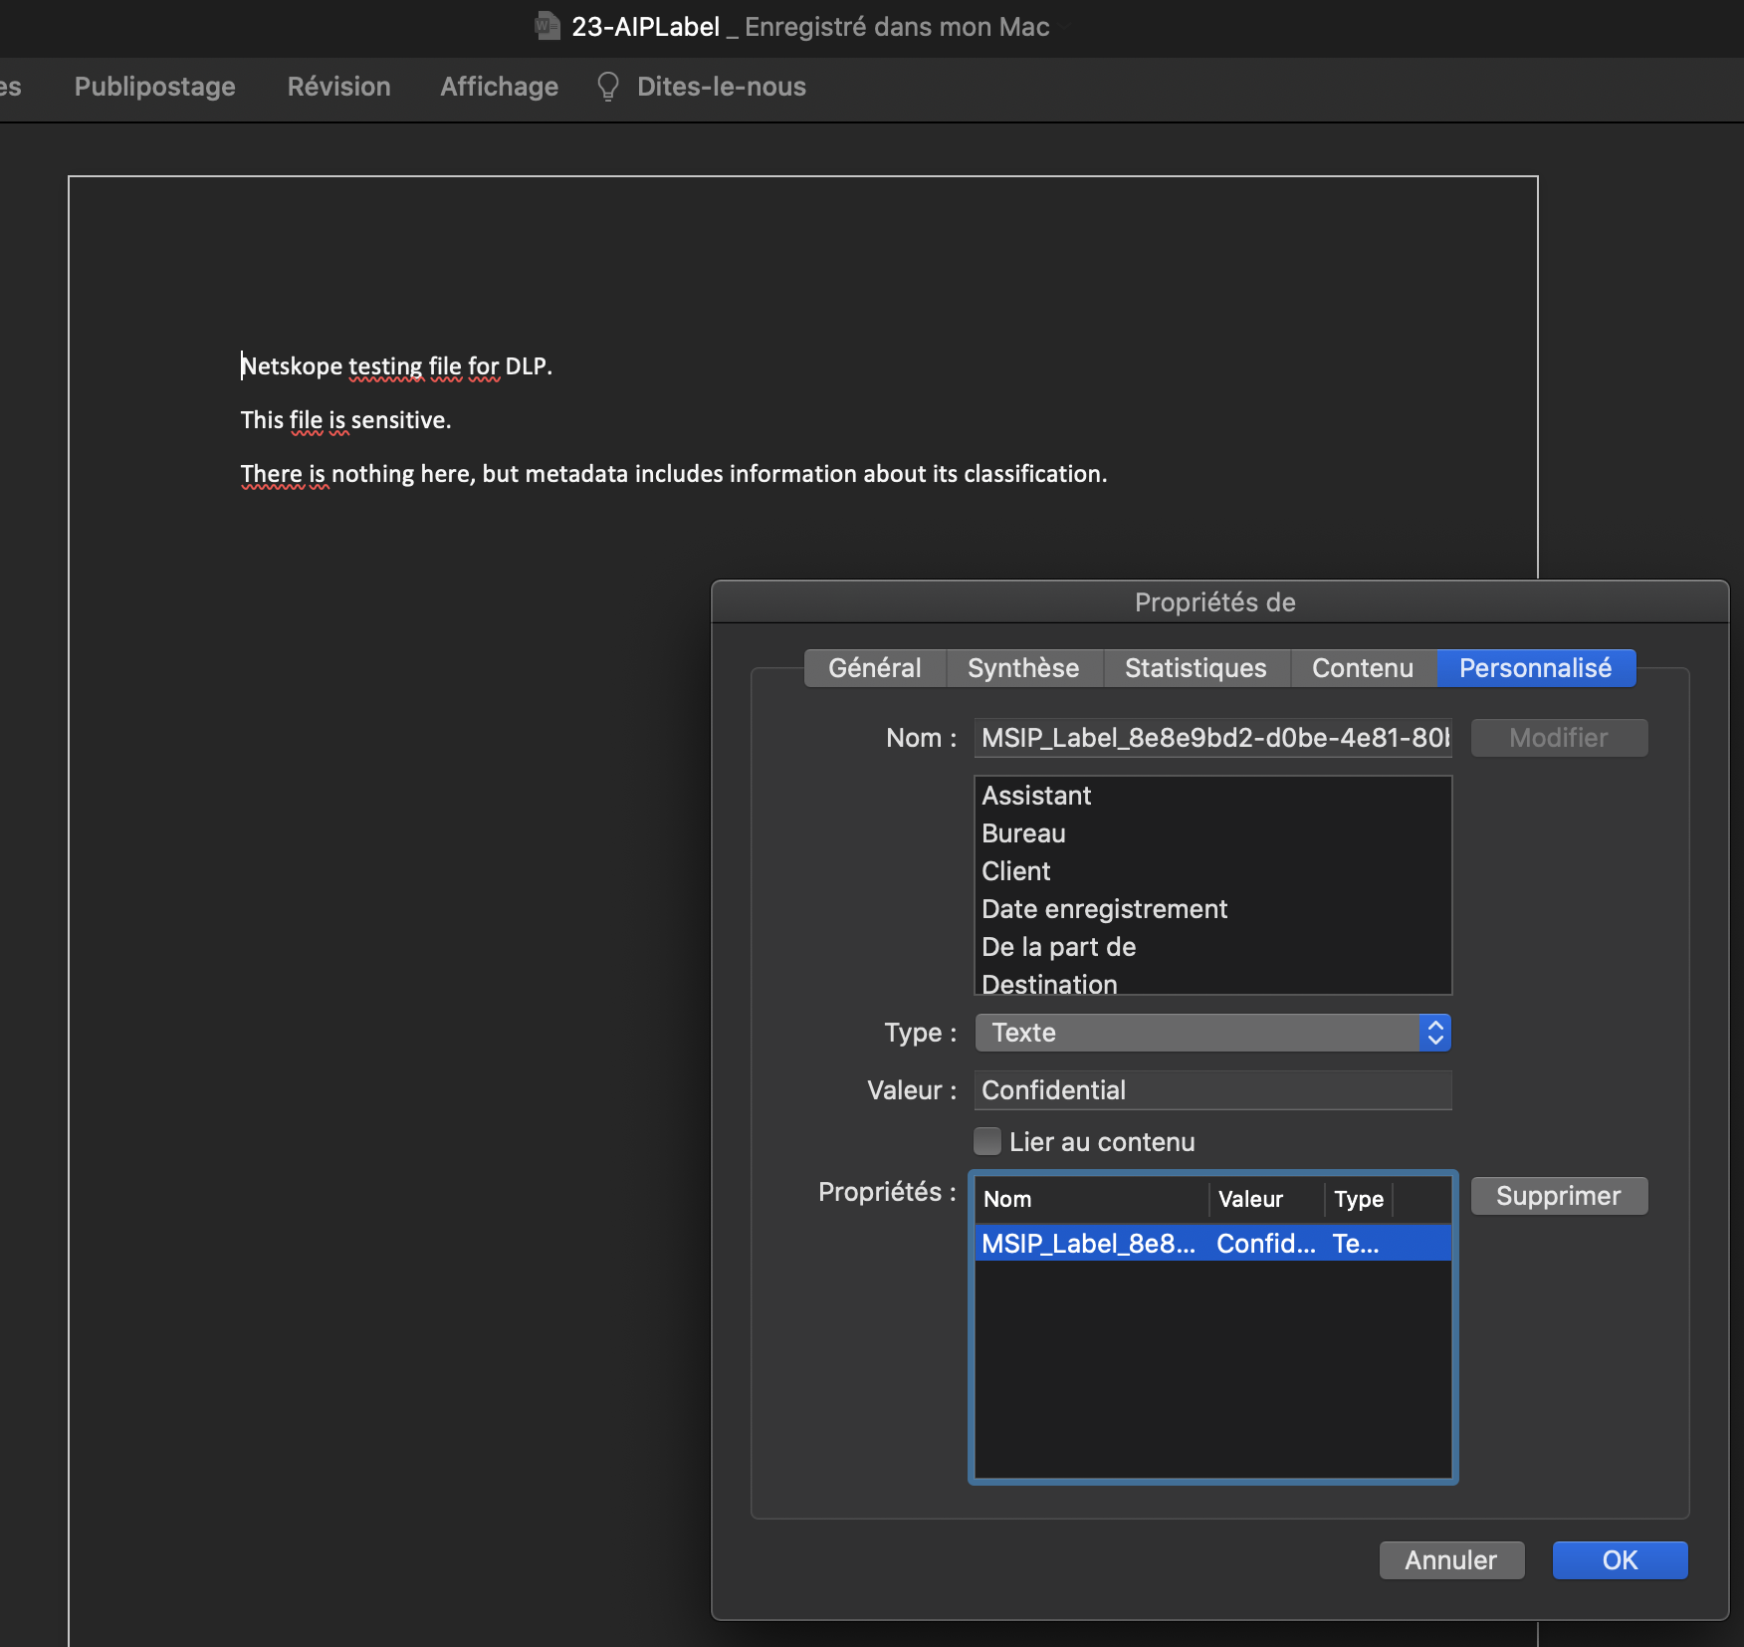
Task: Click the Dites-le-nous lightbulb icon
Action: click(607, 87)
